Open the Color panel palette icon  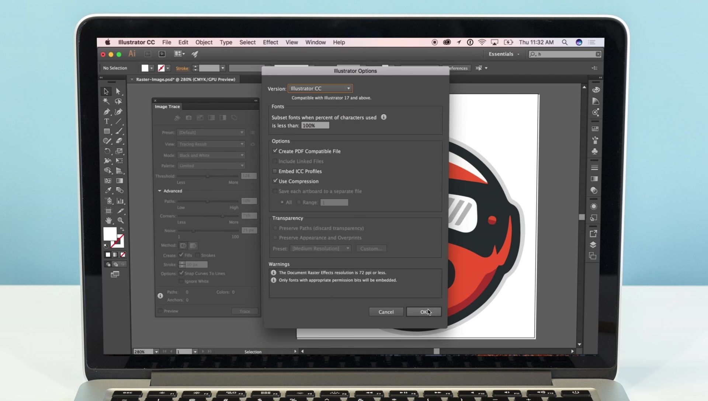click(x=596, y=90)
